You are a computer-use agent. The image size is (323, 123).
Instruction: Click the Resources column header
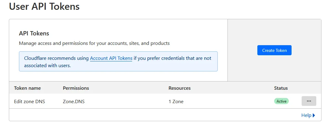tap(180, 88)
